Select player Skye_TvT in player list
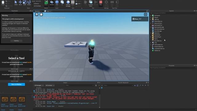197x111 pixels. click(140, 19)
